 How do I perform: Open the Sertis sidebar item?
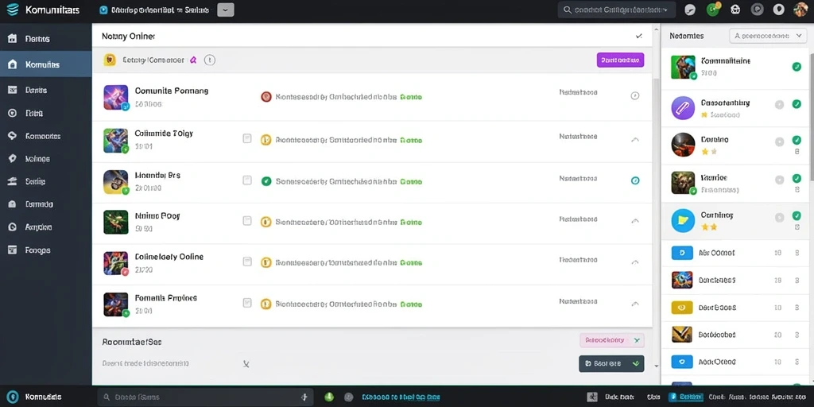[45, 182]
